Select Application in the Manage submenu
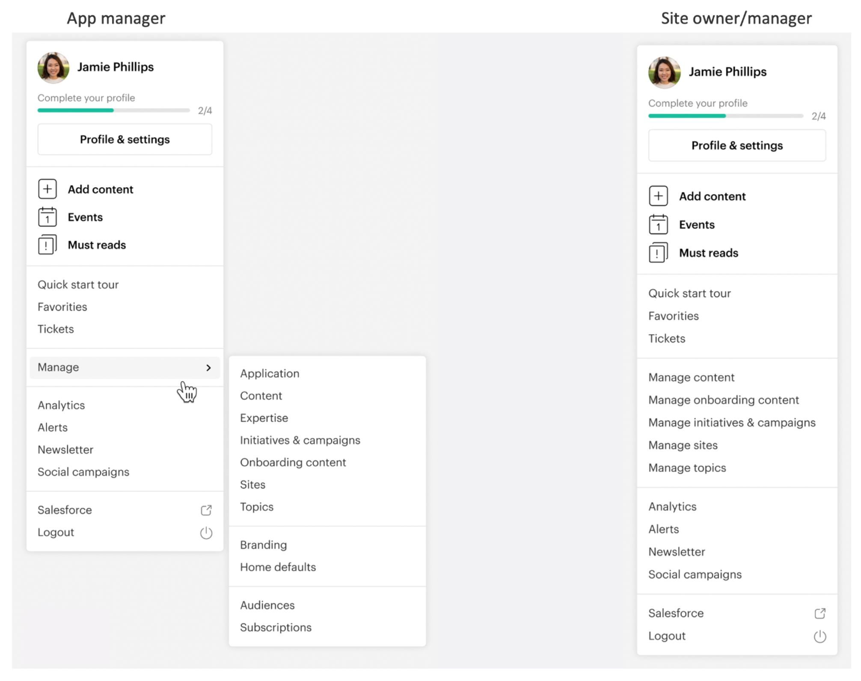Screen dimensions: 861x681 pyautogui.click(x=270, y=373)
